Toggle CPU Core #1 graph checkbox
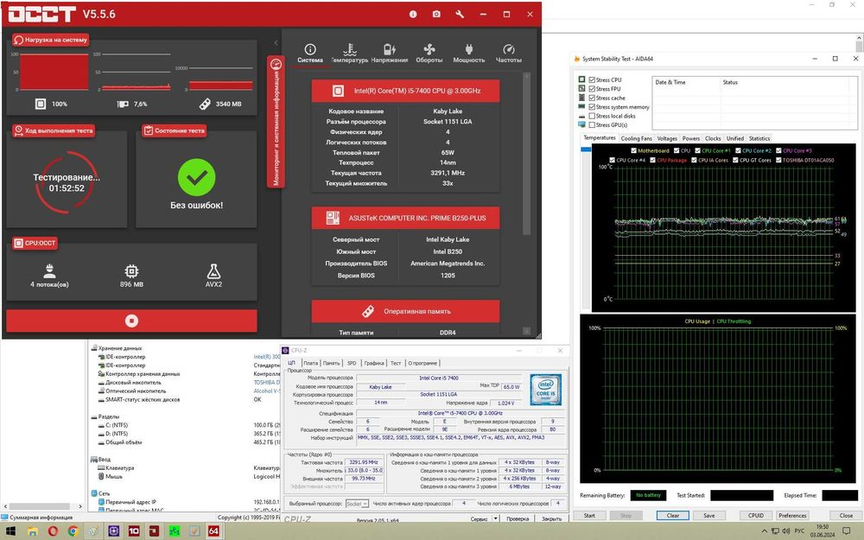864x540 pixels. coord(697,150)
